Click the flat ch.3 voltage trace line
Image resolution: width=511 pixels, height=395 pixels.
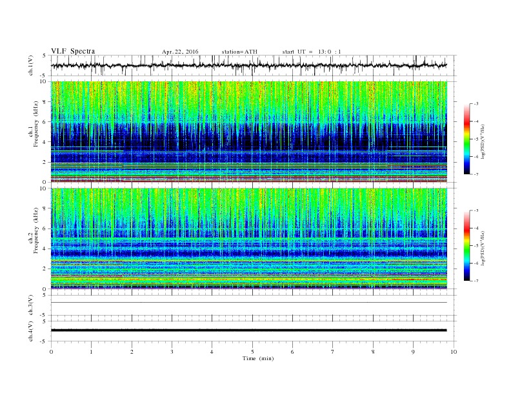[x=248, y=303]
